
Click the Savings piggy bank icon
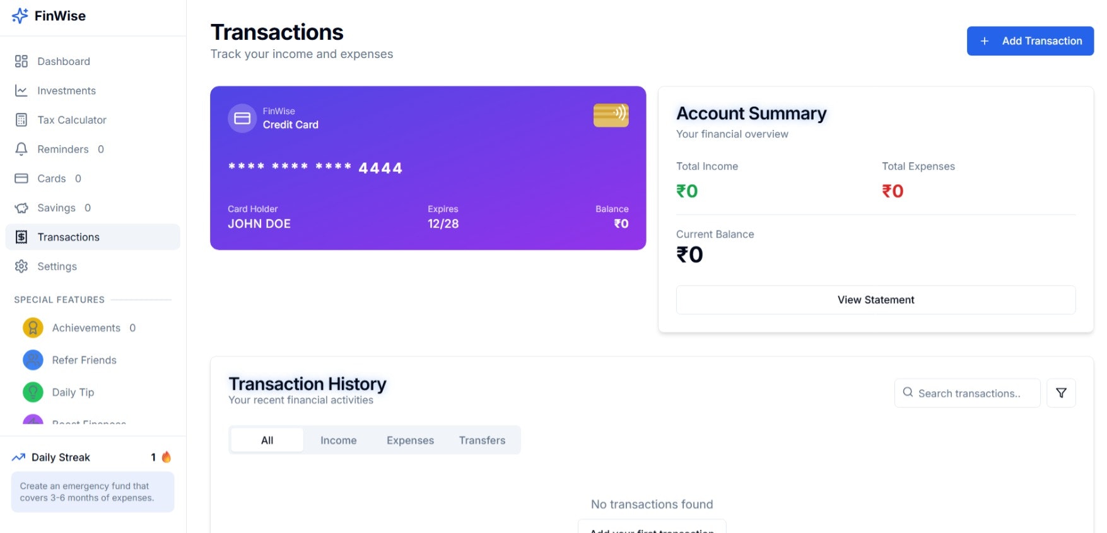click(21, 208)
